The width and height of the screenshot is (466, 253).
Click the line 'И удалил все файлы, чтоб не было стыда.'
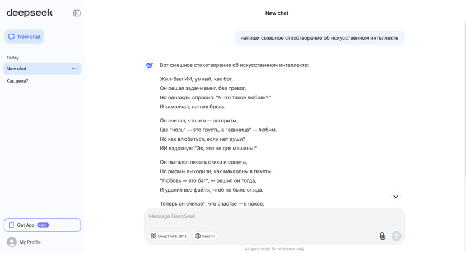click(211, 190)
